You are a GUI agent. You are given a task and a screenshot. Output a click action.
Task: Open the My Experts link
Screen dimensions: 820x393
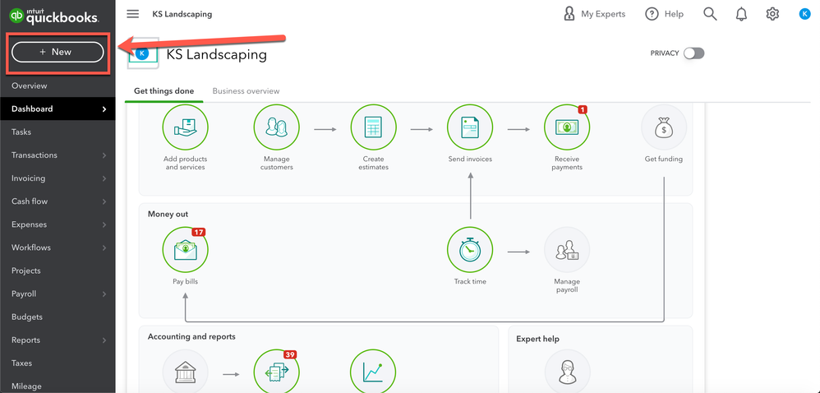pos(593,14)
